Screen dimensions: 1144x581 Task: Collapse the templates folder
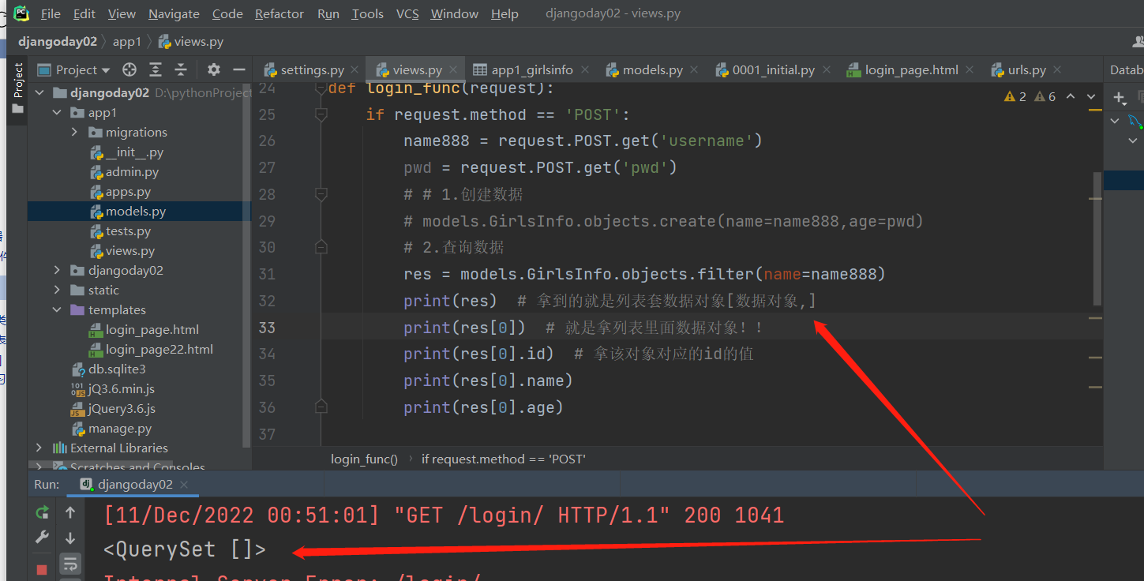(57, 310)
